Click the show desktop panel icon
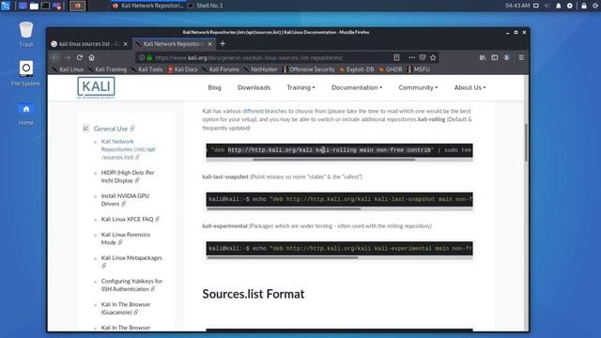601x338 pixels. coord(23,6)
